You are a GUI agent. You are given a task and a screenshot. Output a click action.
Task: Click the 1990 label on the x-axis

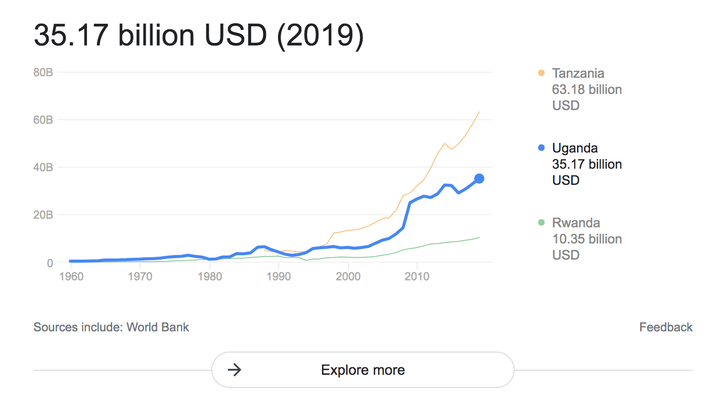[279, 277]
